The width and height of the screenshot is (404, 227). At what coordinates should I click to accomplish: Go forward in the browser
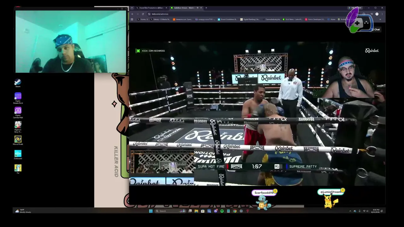tap(137, 14)
